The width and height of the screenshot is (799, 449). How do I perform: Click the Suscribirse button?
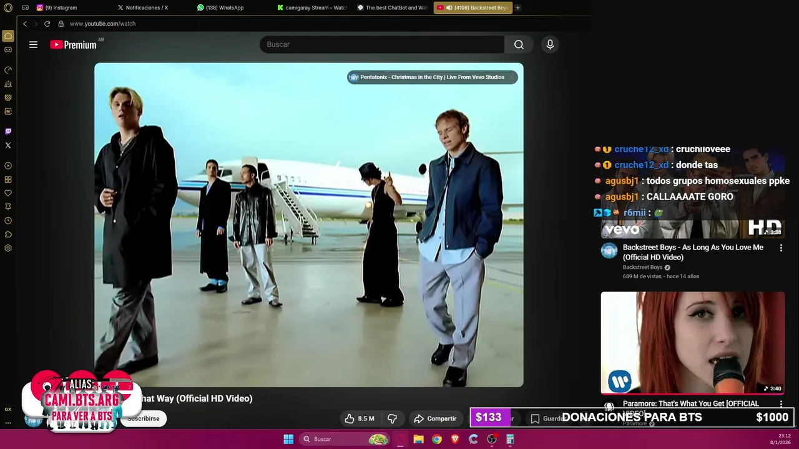[x=144, y=418]
